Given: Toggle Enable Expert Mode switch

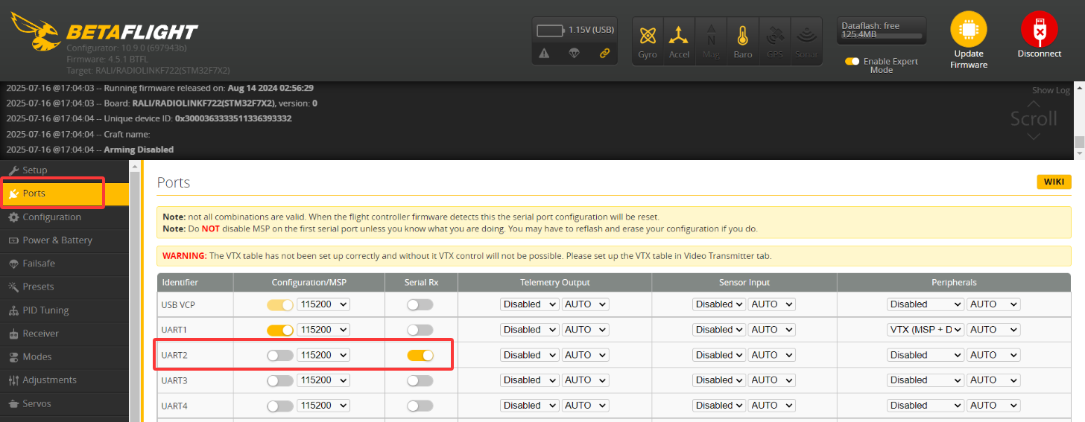Looking at the screenshot, I should (x=852, y=62).
